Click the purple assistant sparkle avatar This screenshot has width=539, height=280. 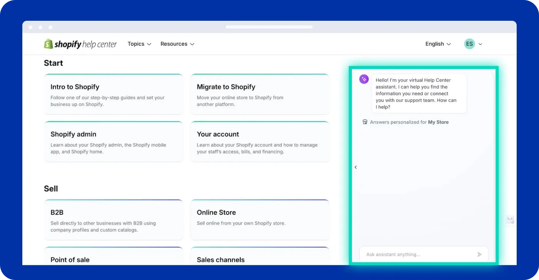[364, 79]
